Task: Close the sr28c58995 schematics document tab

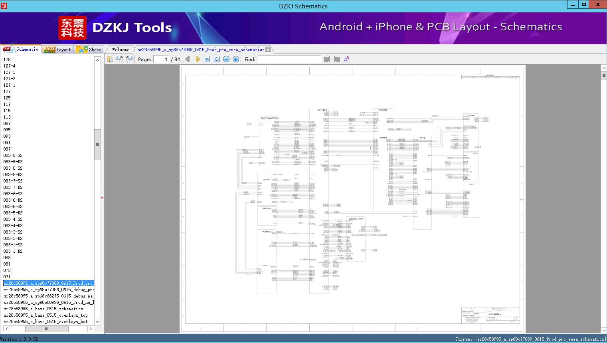Action: pyautogui.click(x=268, y=50)
